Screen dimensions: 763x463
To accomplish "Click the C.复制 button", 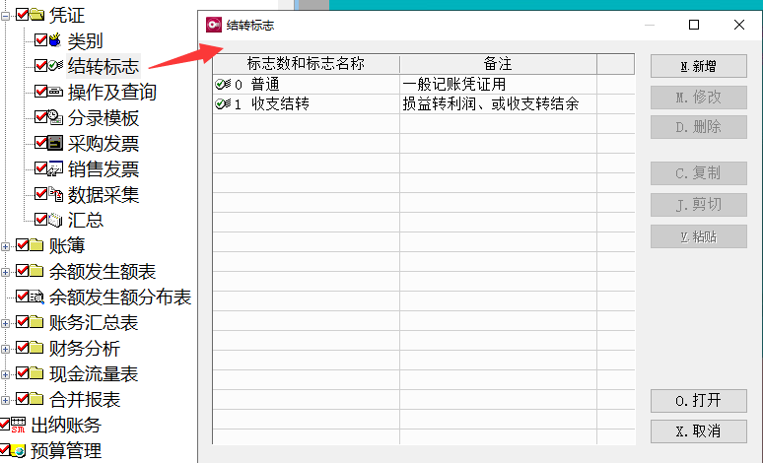I will point(698,173).
